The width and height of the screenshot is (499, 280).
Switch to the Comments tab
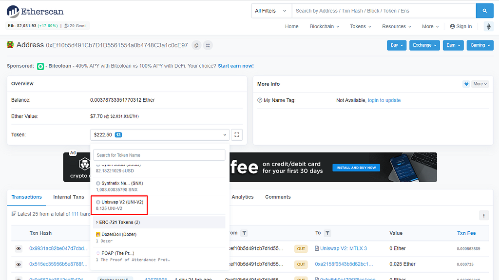(278, 197)
